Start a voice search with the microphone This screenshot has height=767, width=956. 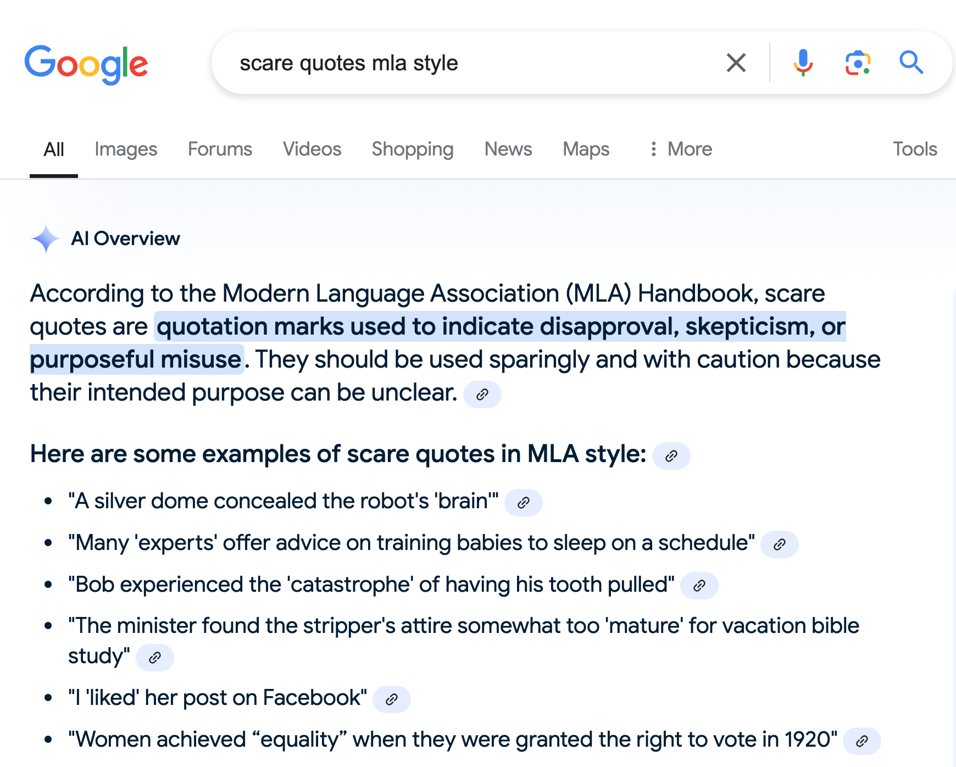coord(803,63)
